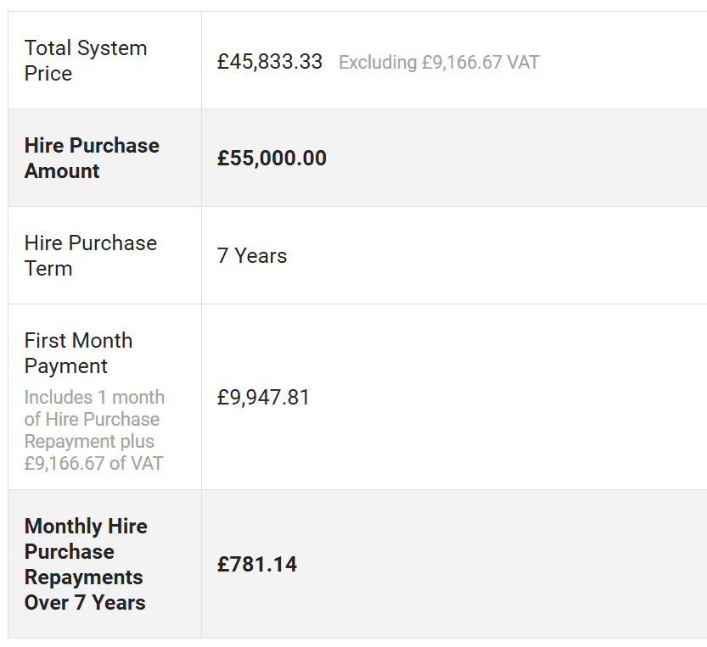Click the "Total System Price" label
This screenshot has width=707, height=647.
[x=85, y=60]
